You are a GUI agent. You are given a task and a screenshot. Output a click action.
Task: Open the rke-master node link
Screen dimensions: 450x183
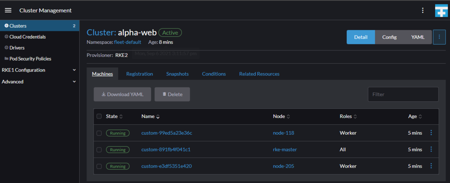coord(285,150)
